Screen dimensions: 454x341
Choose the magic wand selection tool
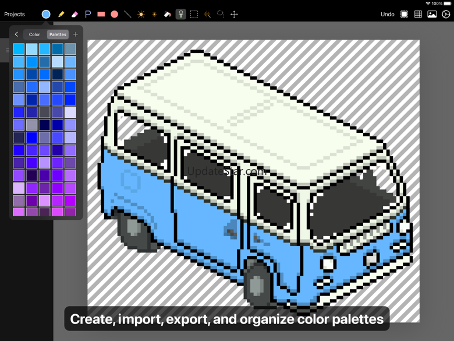click(x=207, y=14)
